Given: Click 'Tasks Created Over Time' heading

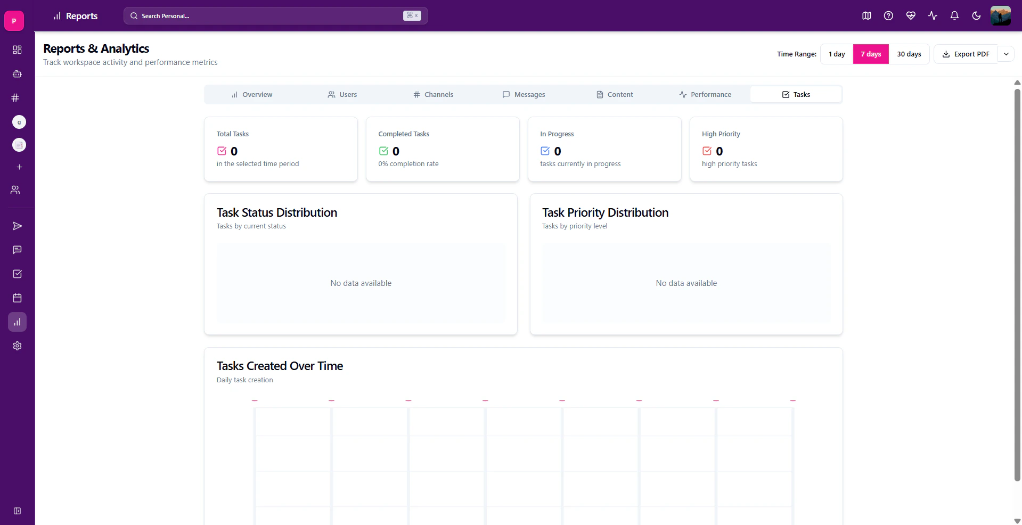Looking at the screenshot, I should 280,366.
